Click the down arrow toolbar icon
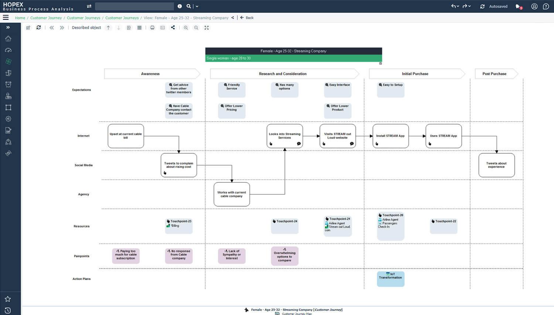554x315 pixels. pos(119,28)
